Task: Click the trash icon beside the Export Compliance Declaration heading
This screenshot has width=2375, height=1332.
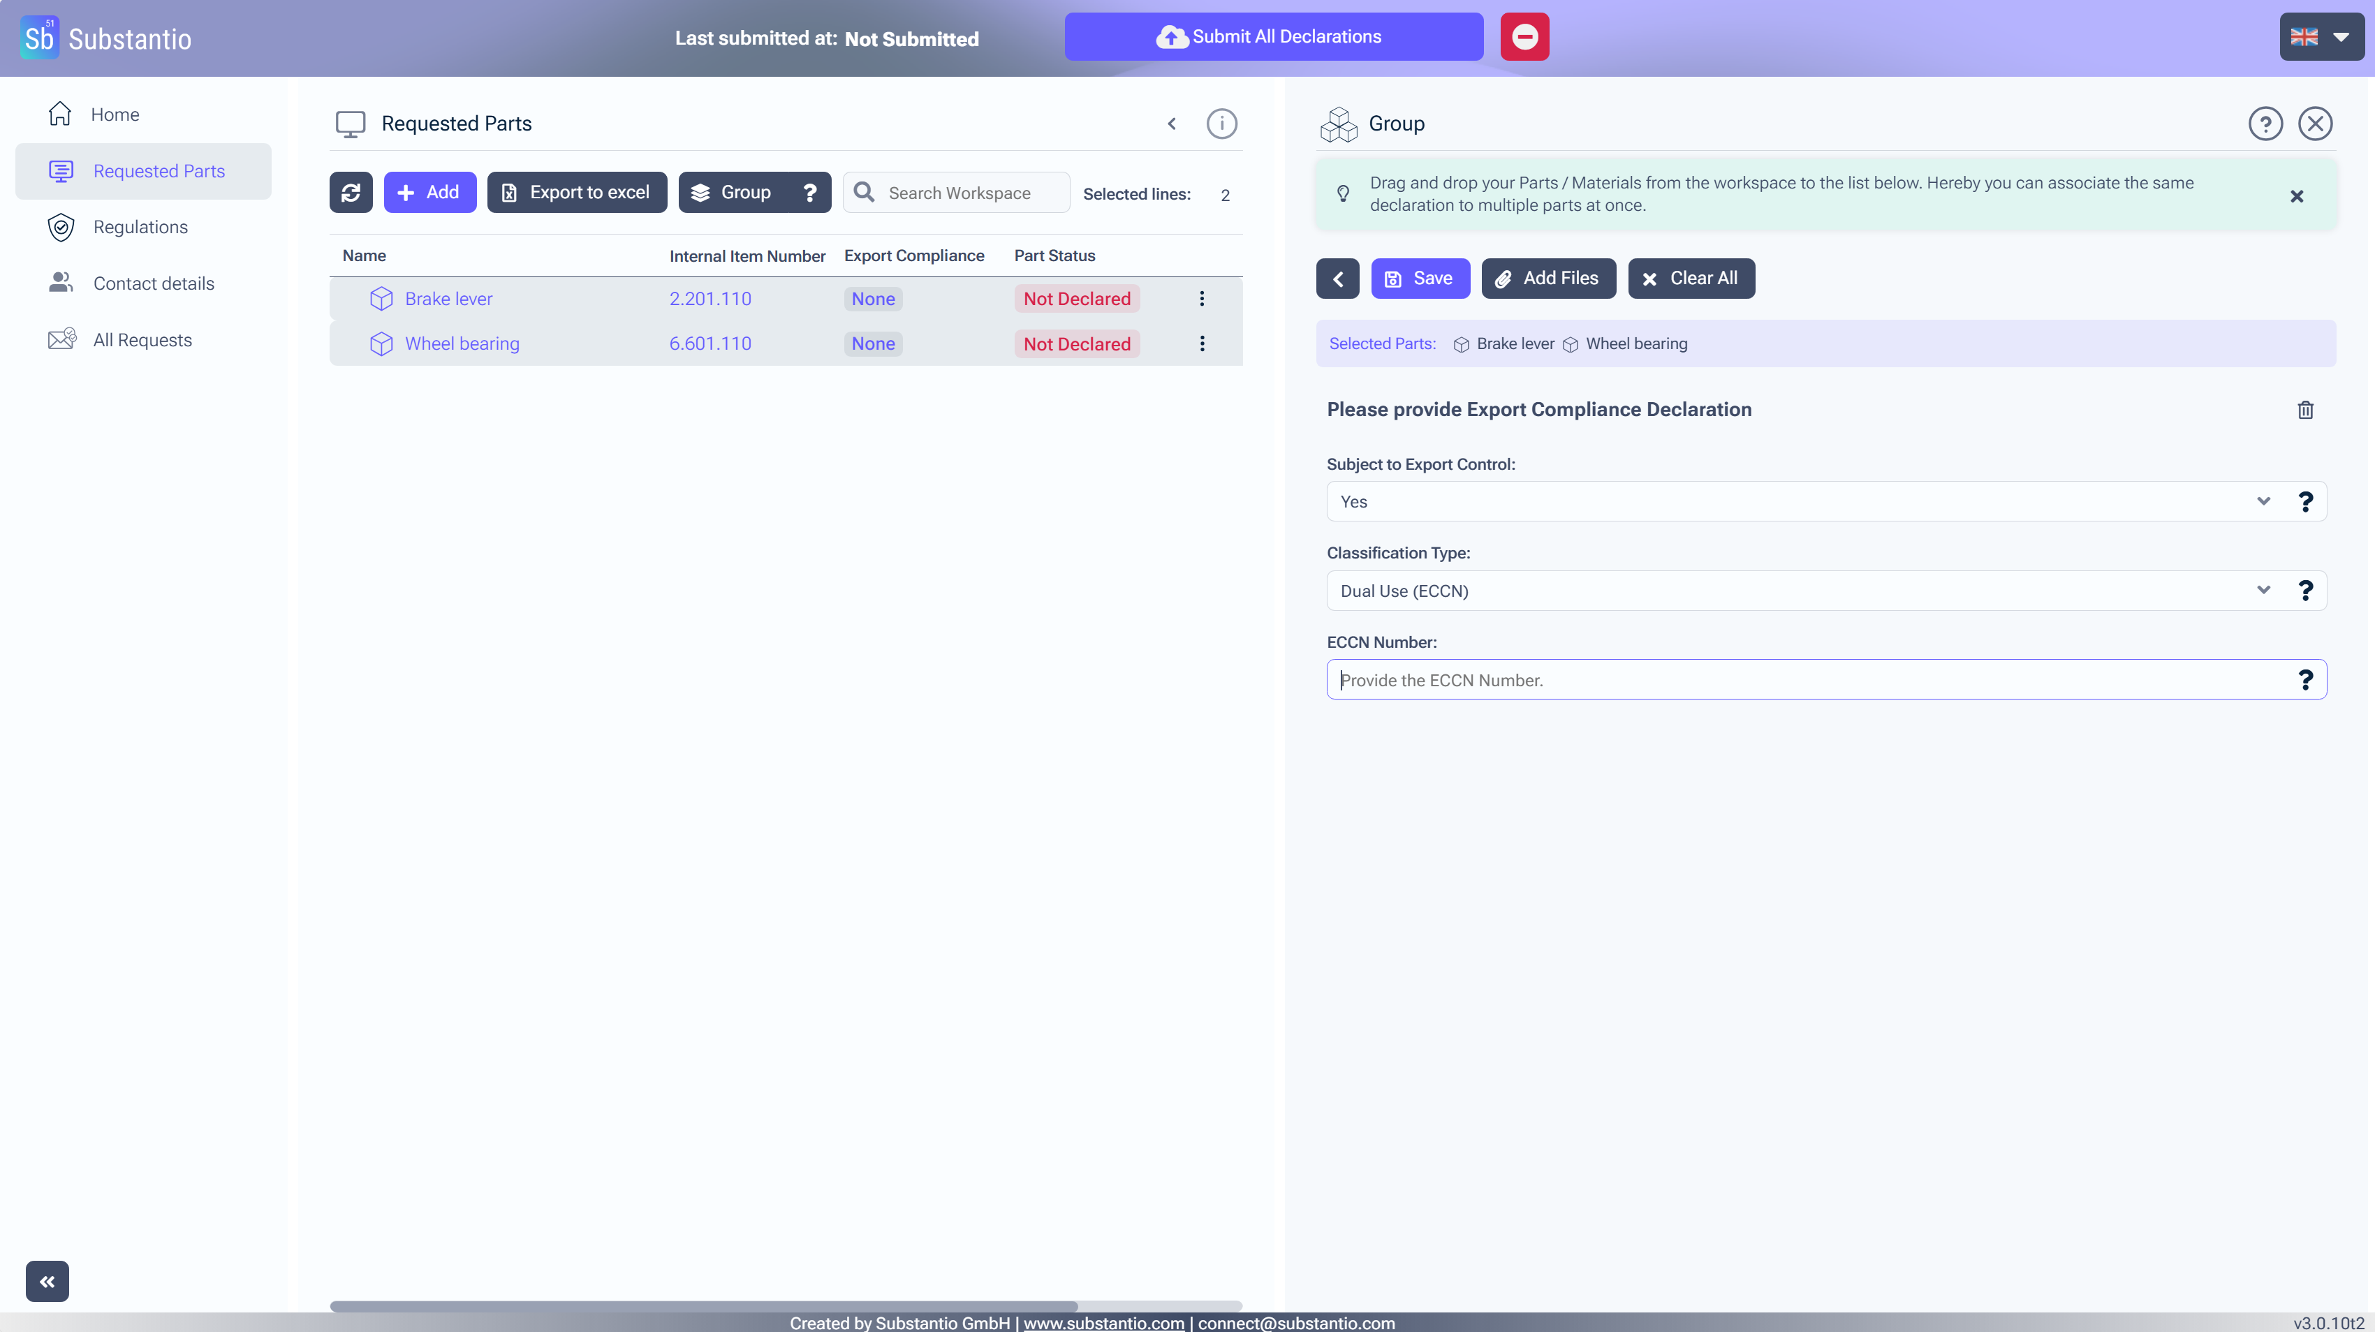Action: click(x=2305, y=410)
